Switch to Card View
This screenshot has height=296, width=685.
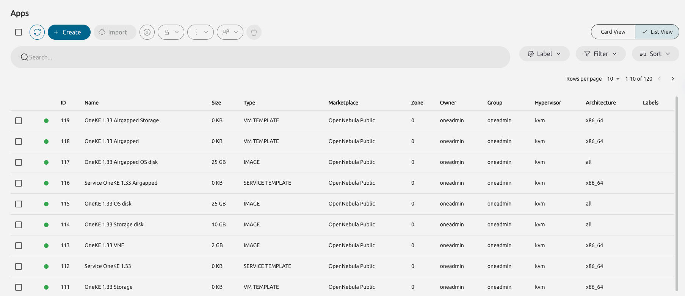point(613,32)
